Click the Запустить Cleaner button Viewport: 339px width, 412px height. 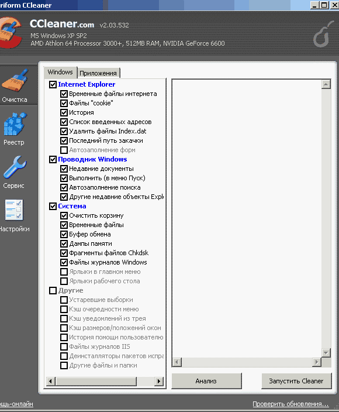pos(296,381)
